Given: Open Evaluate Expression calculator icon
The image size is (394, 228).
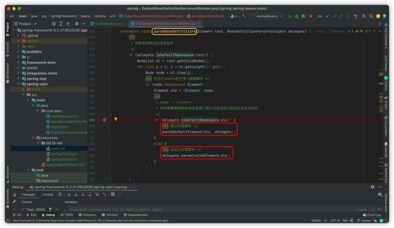Looking at the screenshot, I should [x=113, y=194].
